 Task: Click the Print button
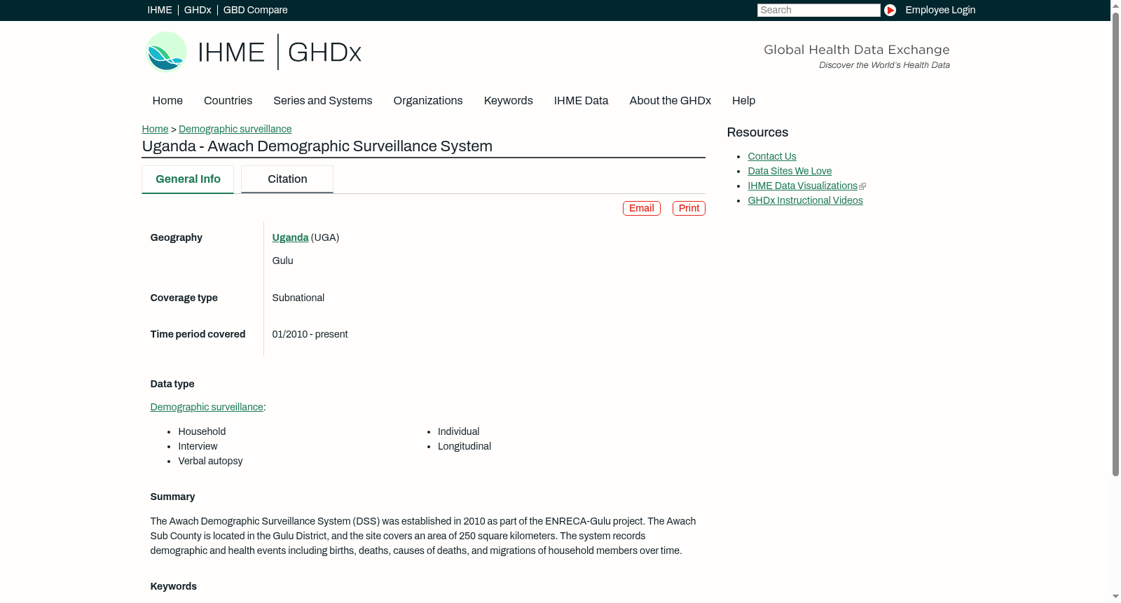coord(689,208)
